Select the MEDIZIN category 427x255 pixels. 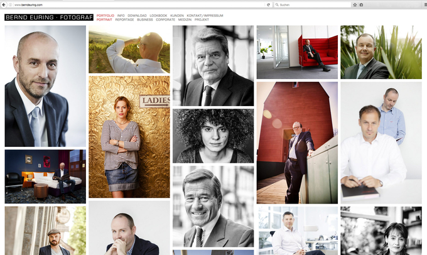coord(185,19)
